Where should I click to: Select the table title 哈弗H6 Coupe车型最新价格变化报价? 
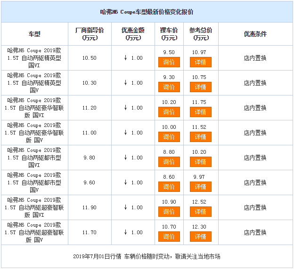147,12
